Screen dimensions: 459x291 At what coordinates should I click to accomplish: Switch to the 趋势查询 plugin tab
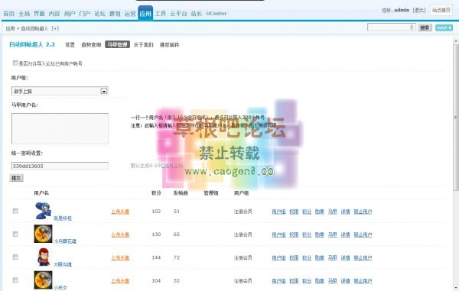click(x=91, y=45)
